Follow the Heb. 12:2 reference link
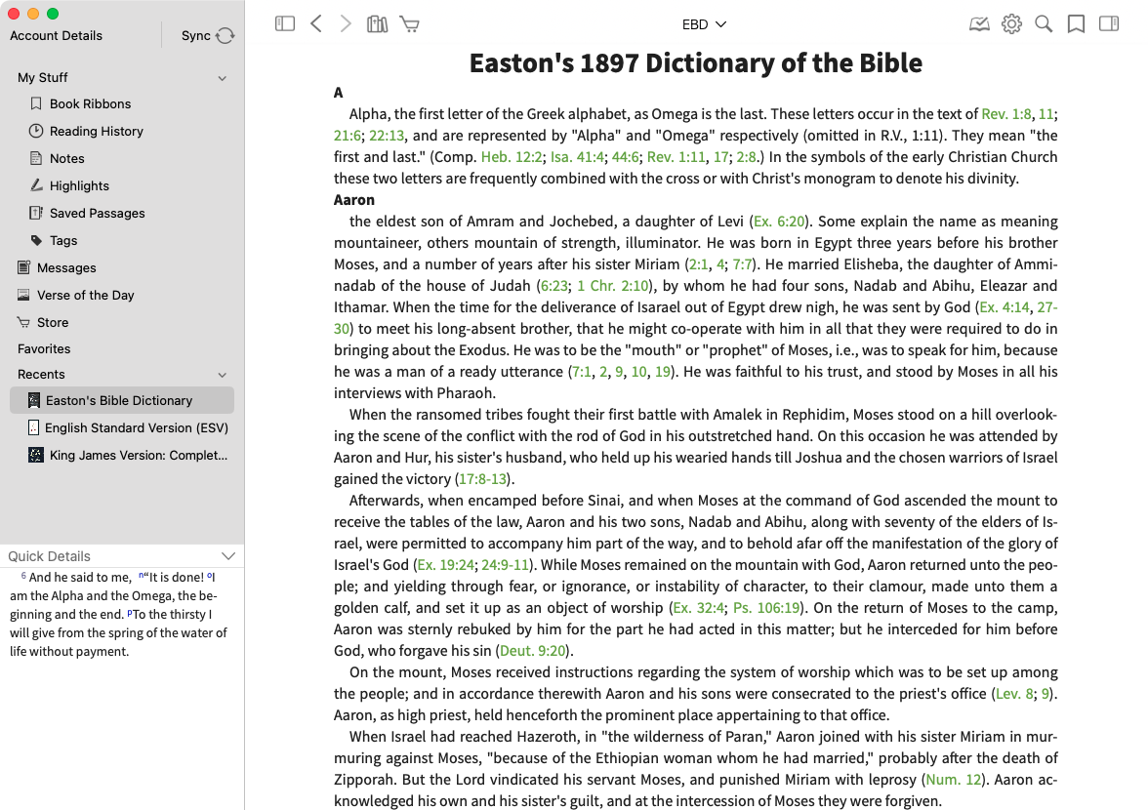The width and height of the screenshot is (1148, 810). (x=510, y=157)
